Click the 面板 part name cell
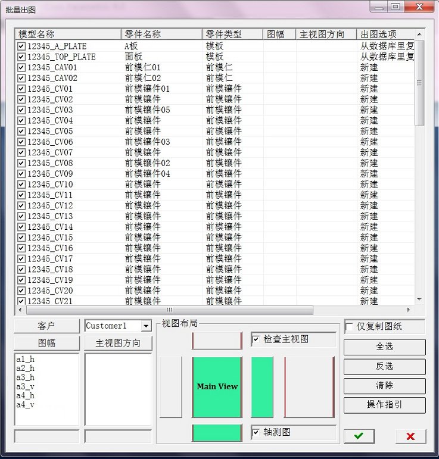The image size is (439, 459). click(x=133, y=57)
